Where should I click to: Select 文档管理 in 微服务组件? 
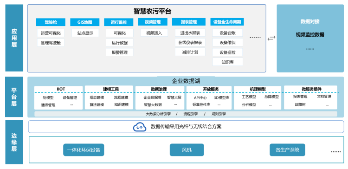coord(324,97)
